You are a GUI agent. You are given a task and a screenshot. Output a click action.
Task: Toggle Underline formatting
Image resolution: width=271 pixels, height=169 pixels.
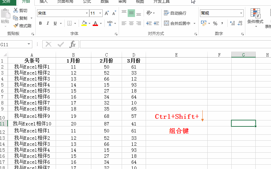pos(55,23)
